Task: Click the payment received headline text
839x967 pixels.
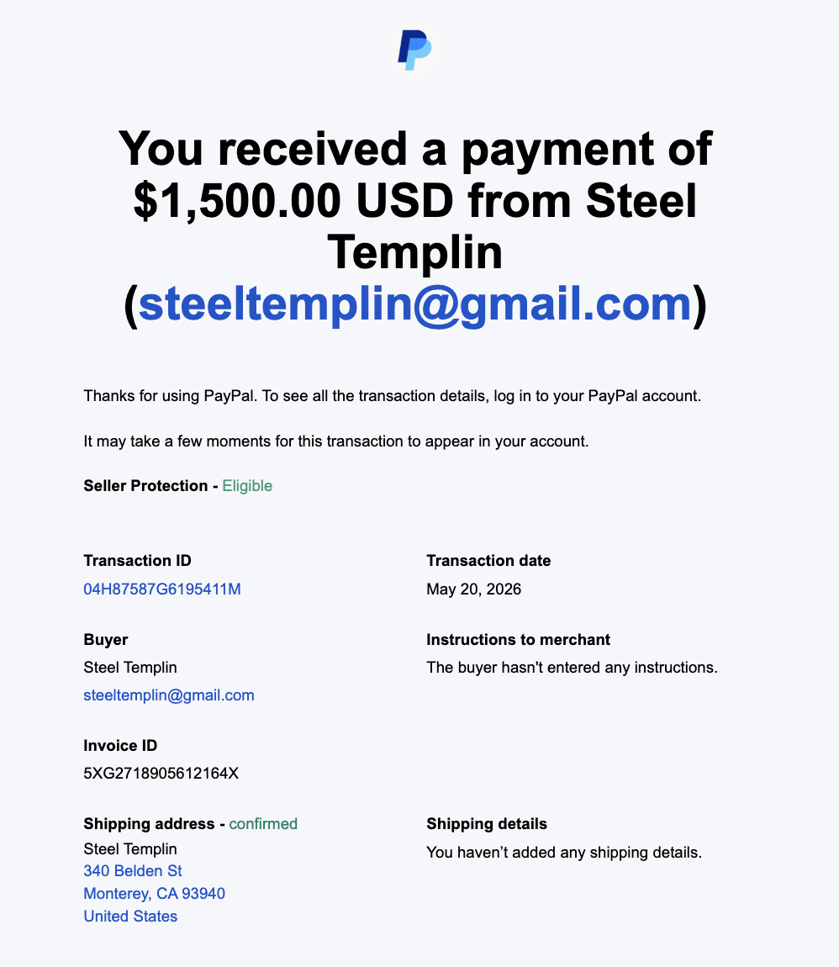Action: coord(415,227)
